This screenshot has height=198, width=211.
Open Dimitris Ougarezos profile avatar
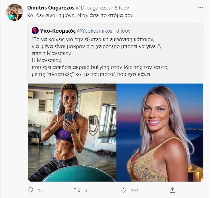[15, 12]
